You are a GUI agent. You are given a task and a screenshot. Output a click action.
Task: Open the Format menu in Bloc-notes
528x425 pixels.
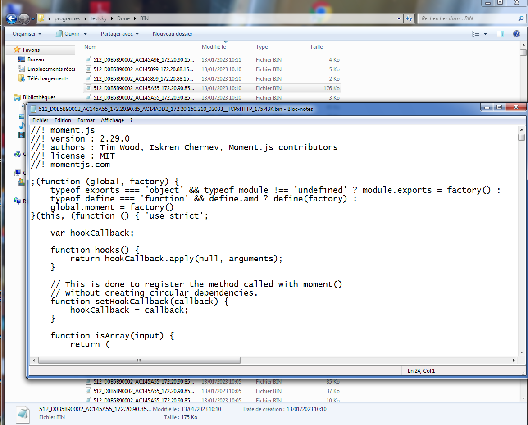tap(86, 120)
